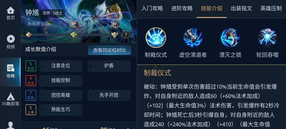Click the 护盾 tag button
This screenshot has height=129, width=286.
pyautogui.click(x=109, y=66)
